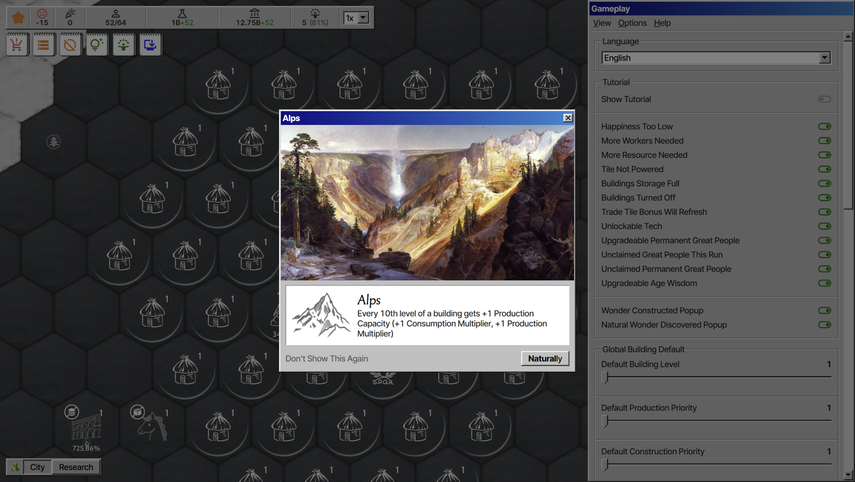This screenshot has width=855, height=482.
Task: Click the Alps landscape painting
Action: [427, 203]
